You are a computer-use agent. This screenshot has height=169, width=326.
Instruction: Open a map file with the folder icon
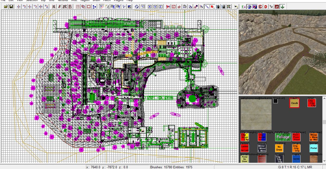[x=6, y=7]
